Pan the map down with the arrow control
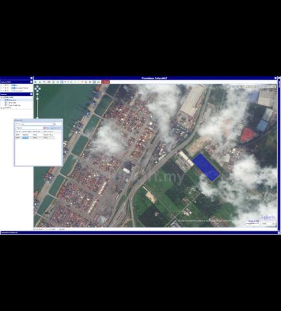This screenshot has height=311, width=281. 38,91
